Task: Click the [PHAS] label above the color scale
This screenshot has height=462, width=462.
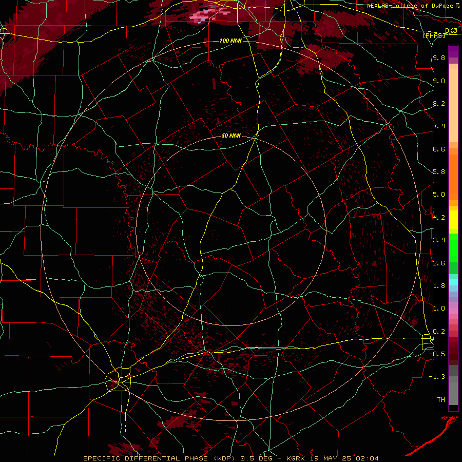Action: tap(434, 36)
